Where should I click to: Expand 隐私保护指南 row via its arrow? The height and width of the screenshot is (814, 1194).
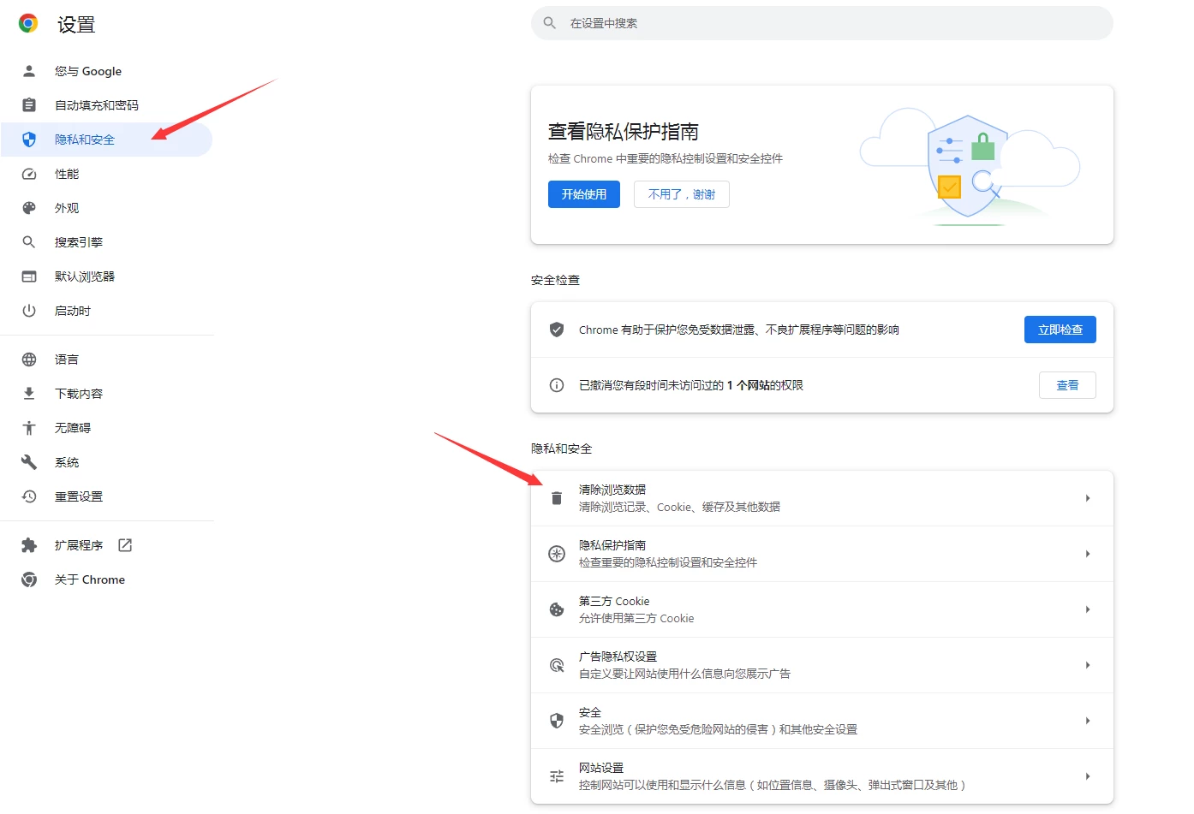pyautogui.click(x=1088, y=554)
